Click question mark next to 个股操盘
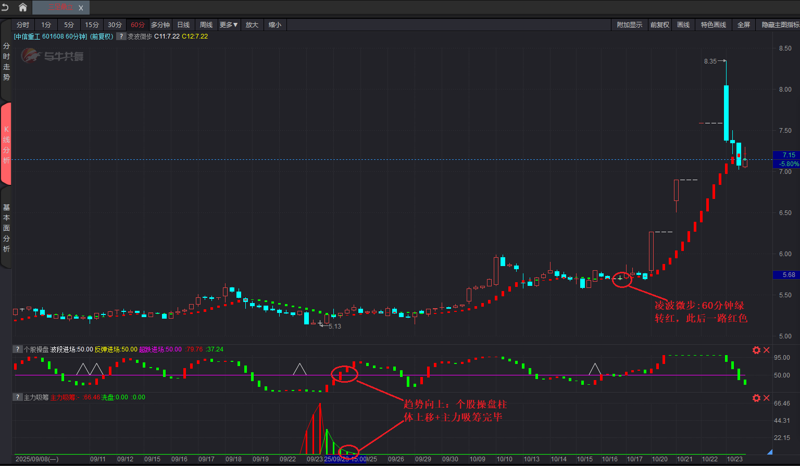 tap(18, 349)
